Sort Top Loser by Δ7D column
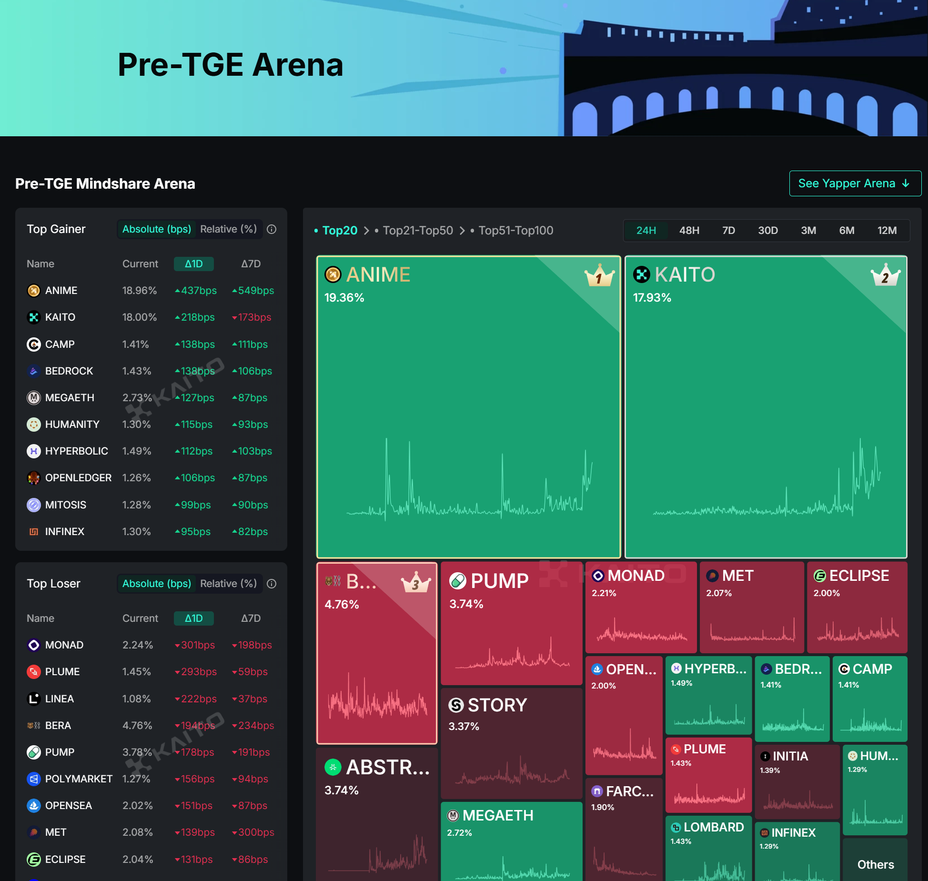928x881 pixels. [251, 618]
